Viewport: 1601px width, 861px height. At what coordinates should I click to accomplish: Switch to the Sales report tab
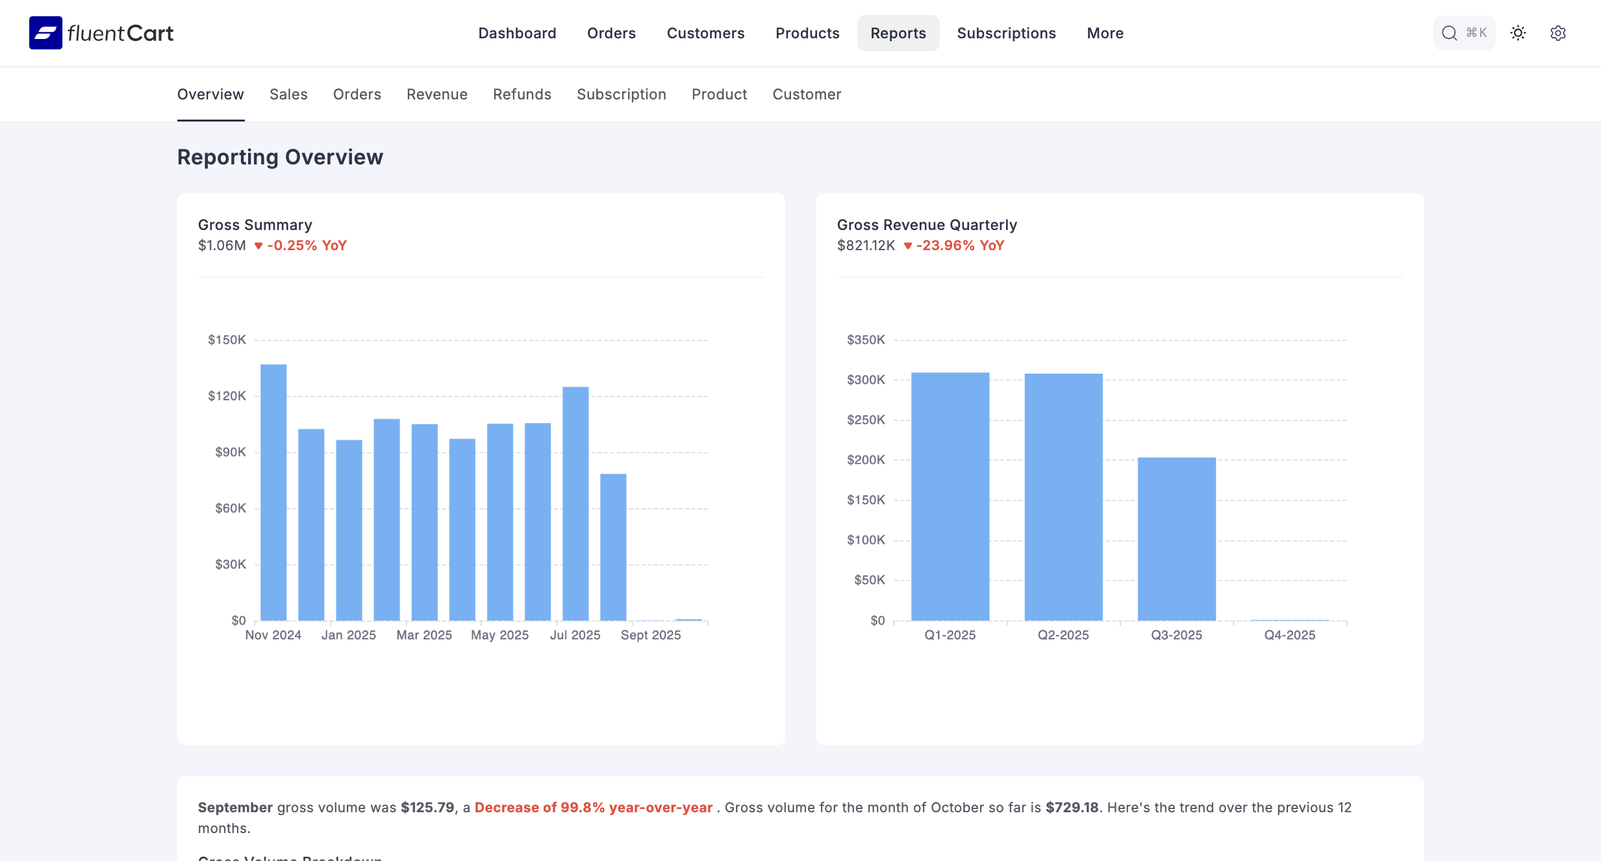(288, 94)
